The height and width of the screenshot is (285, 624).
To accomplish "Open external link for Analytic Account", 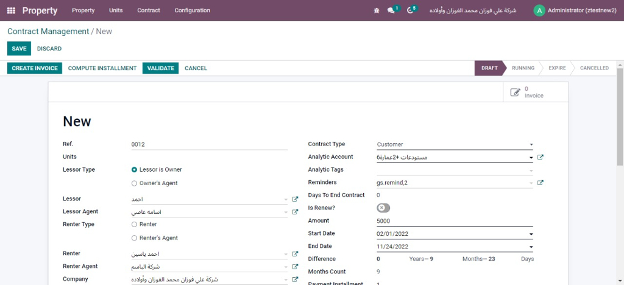I will (540, 157).
